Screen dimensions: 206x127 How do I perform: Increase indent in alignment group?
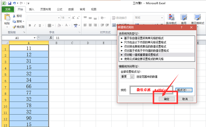tap(107, 25)
